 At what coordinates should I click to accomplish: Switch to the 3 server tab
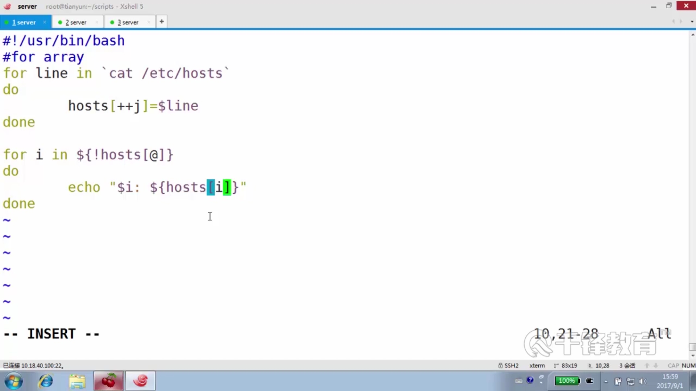tap(128, 22)
